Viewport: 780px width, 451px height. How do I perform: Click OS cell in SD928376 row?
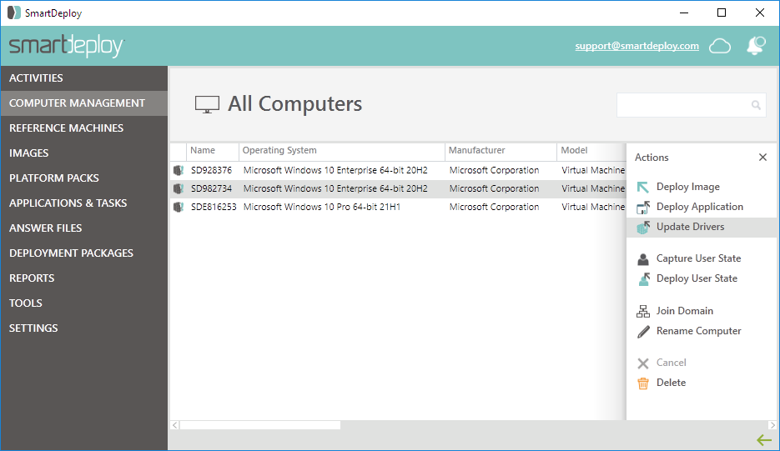pos(335,171)
